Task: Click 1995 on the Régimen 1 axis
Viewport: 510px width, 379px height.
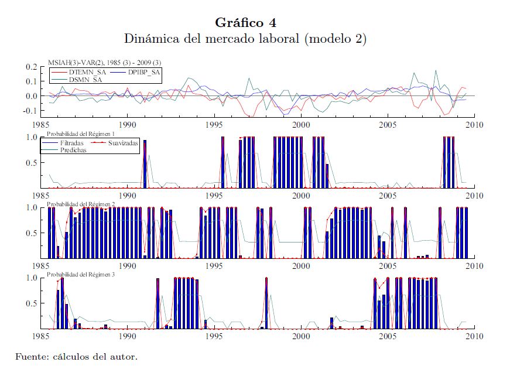Action: tap(214, 195)
